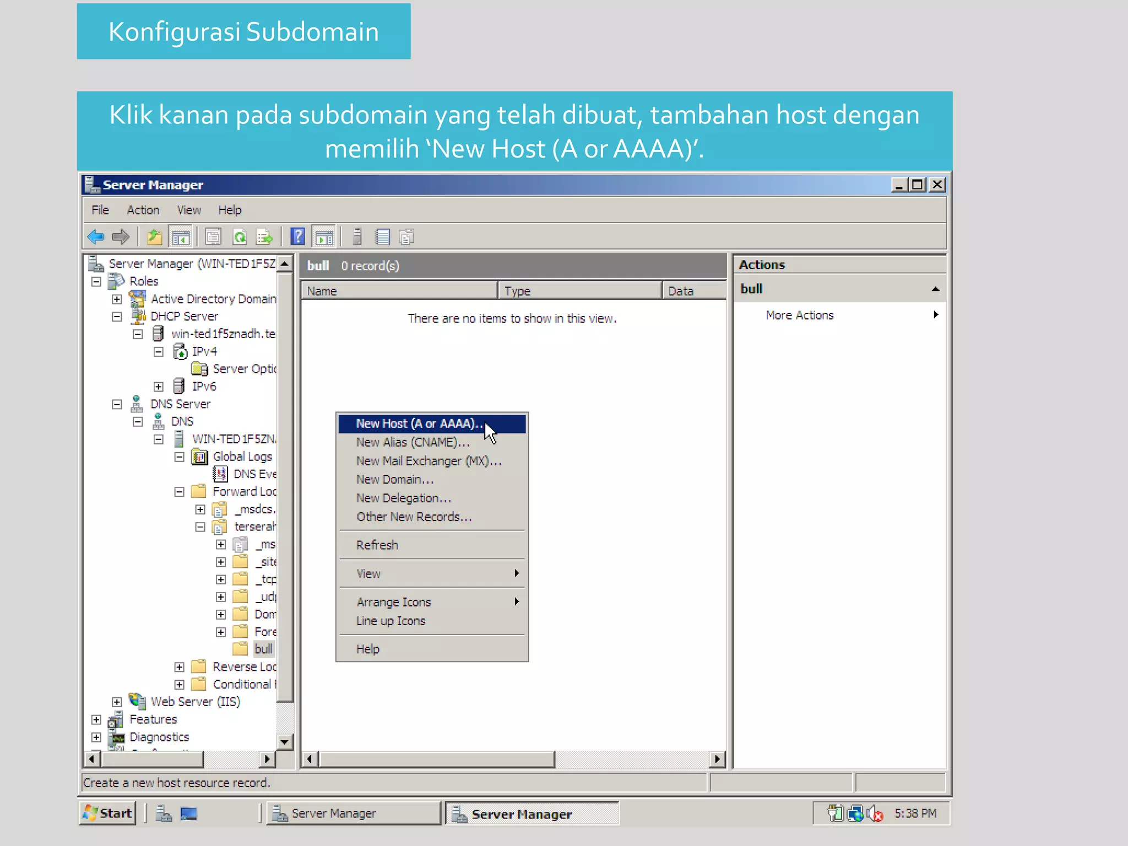Expand the Reverse Lookup Zones node
This screenshot has height=846, width=1128.
180,667
